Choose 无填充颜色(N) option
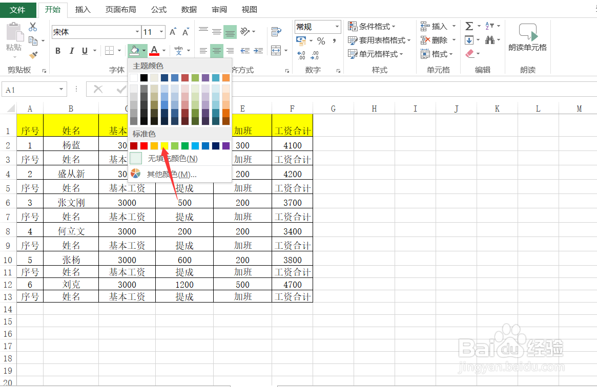This screenshot has height=387, width=597. click(x=180, y=159)
